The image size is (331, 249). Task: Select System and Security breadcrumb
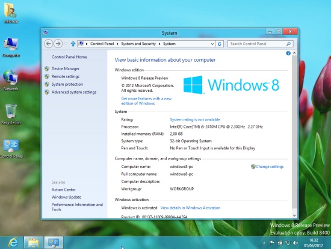coord(138,44)
